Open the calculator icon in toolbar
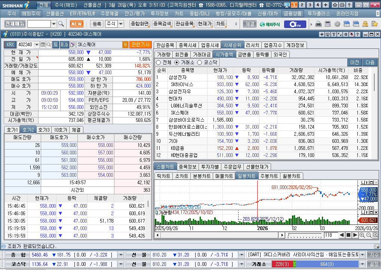The image size is (381, 270). pyautogui.click(x=328, y=24)
